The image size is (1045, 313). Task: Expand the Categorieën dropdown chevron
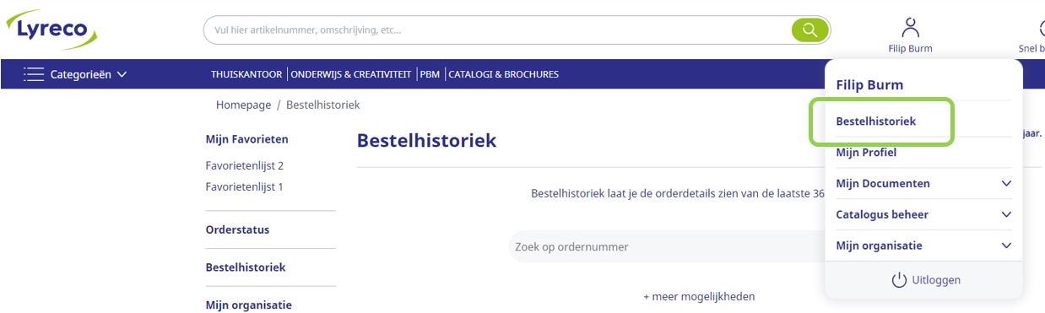point(122,74)
